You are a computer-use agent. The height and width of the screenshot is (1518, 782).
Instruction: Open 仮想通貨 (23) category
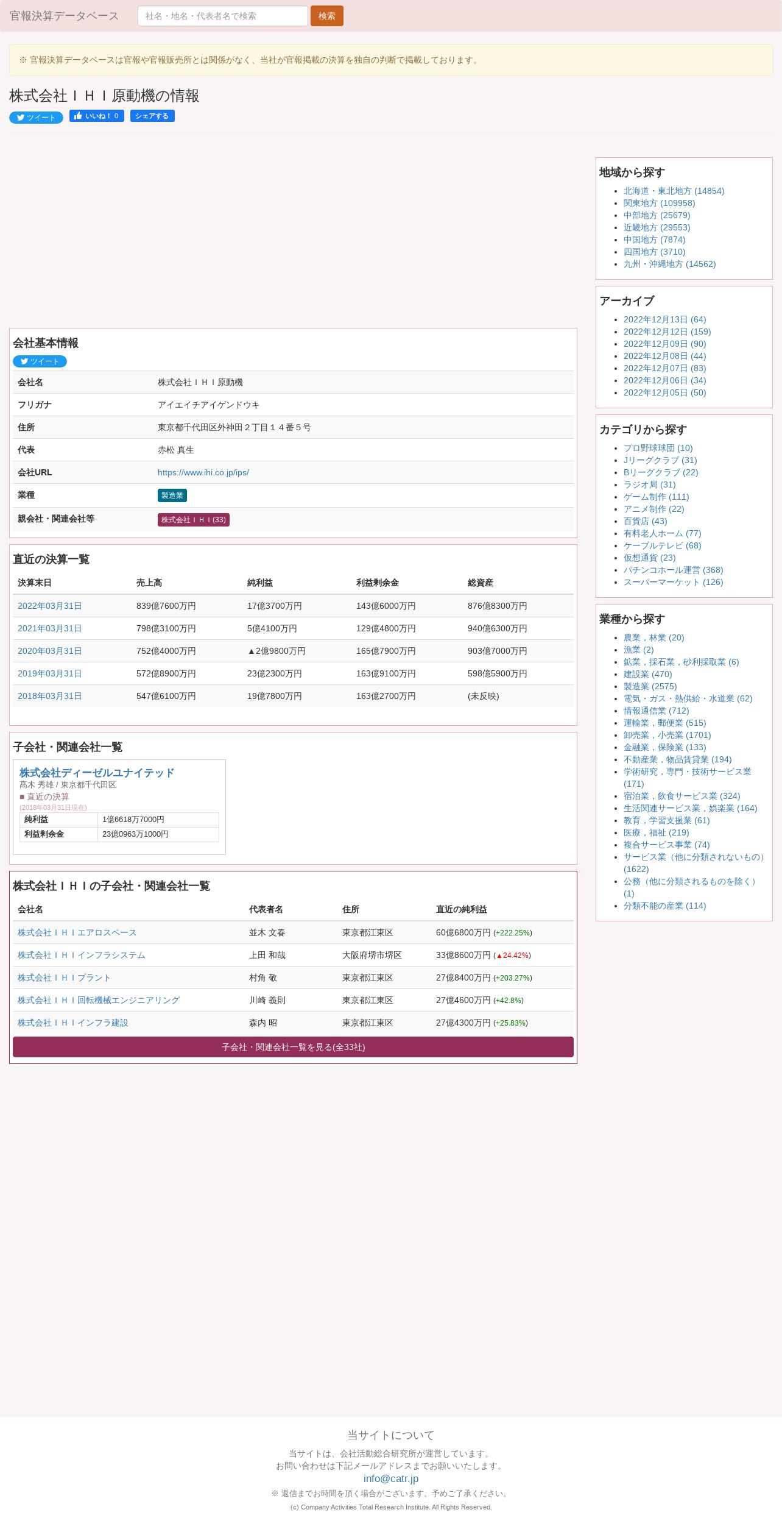point(649,558)
